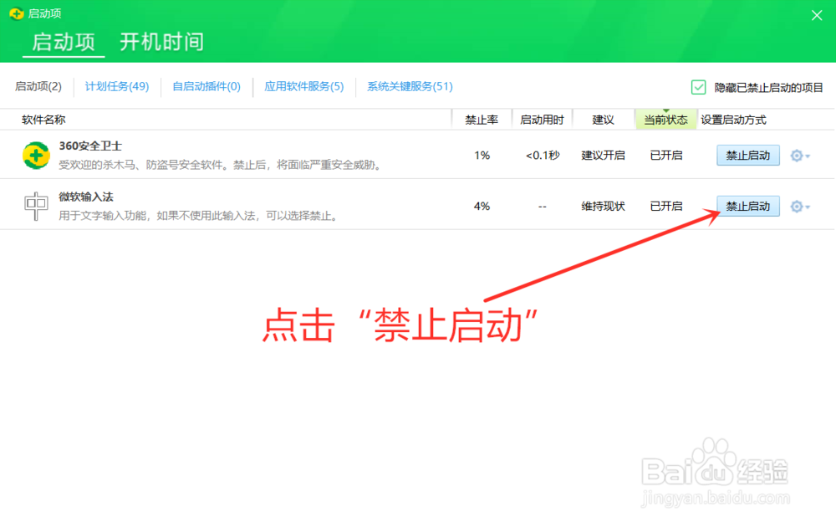Click the 设置启动方式 column header
The width and height of the screenshot is (836, 527).
click(733, 120)
